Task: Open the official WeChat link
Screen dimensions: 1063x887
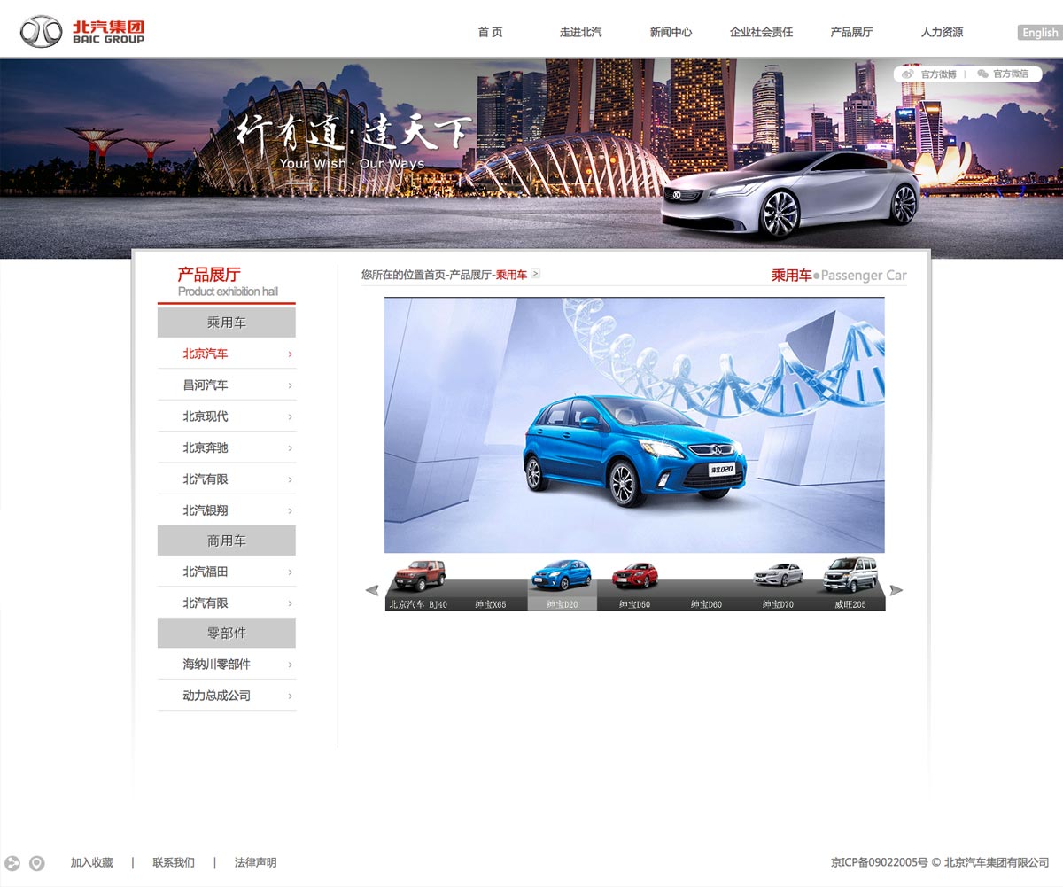Action: click(1003, 74)
